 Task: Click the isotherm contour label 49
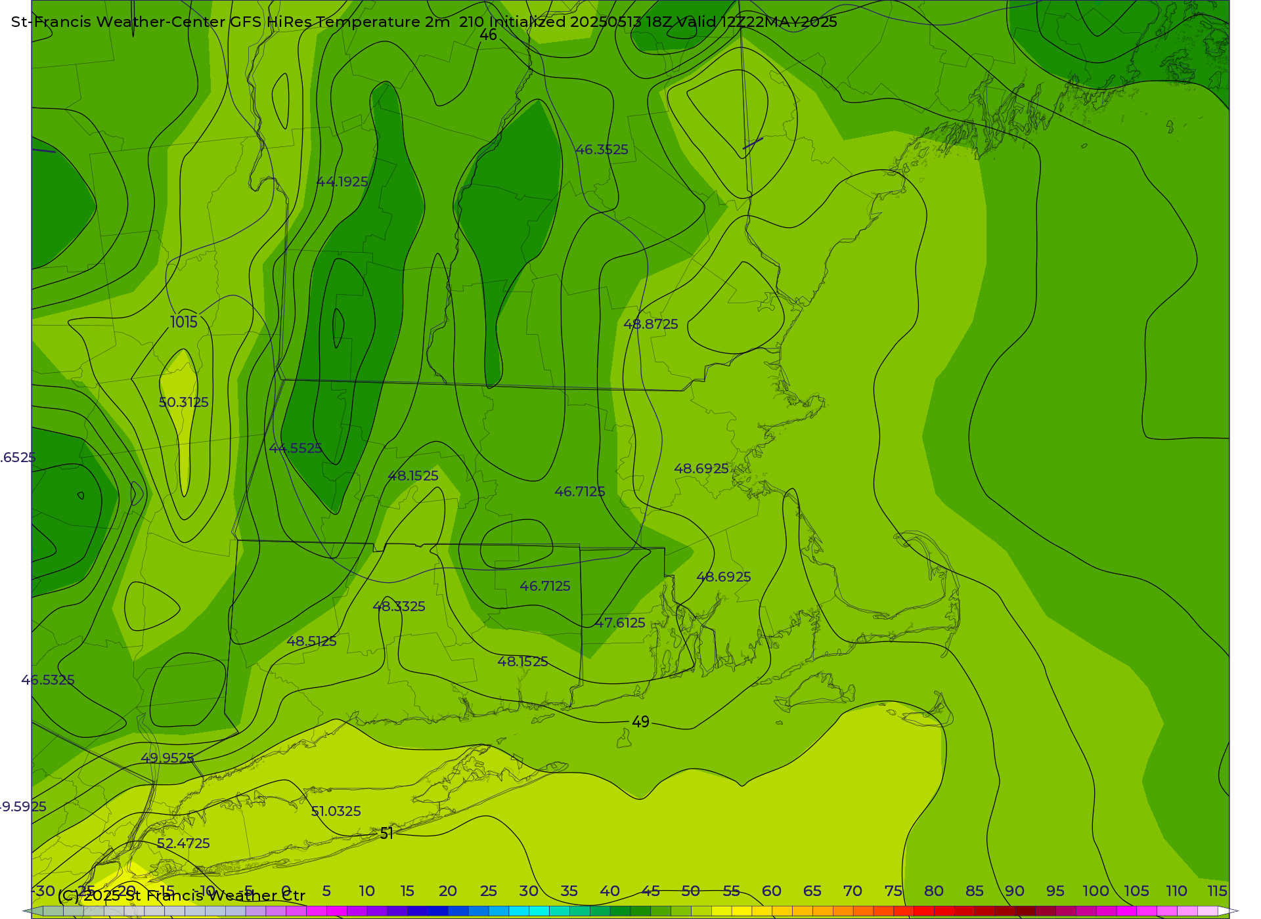coord(640,722)
